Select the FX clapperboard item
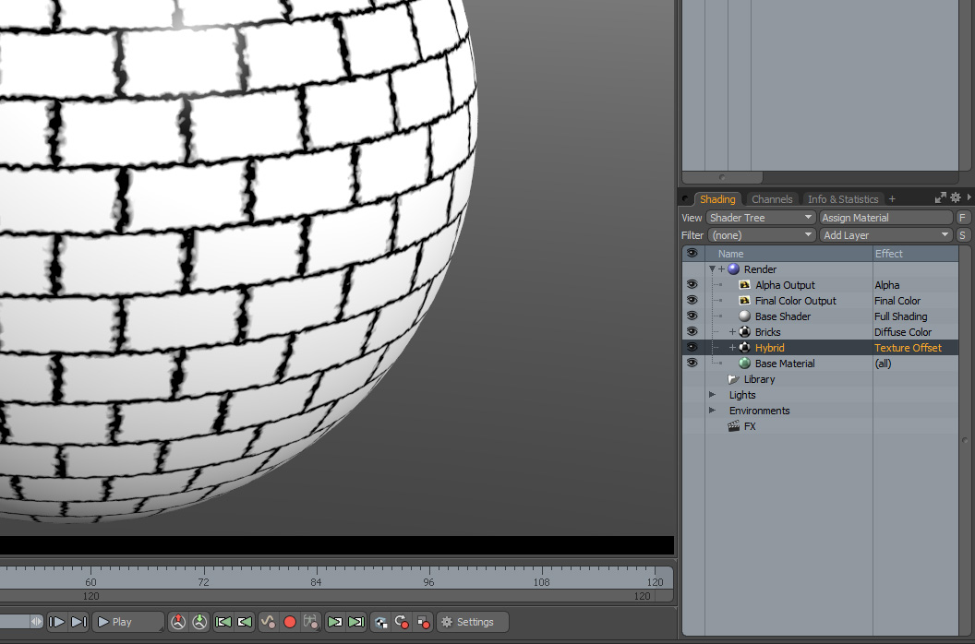Screen dimensions: 975x644 [741, 426]
